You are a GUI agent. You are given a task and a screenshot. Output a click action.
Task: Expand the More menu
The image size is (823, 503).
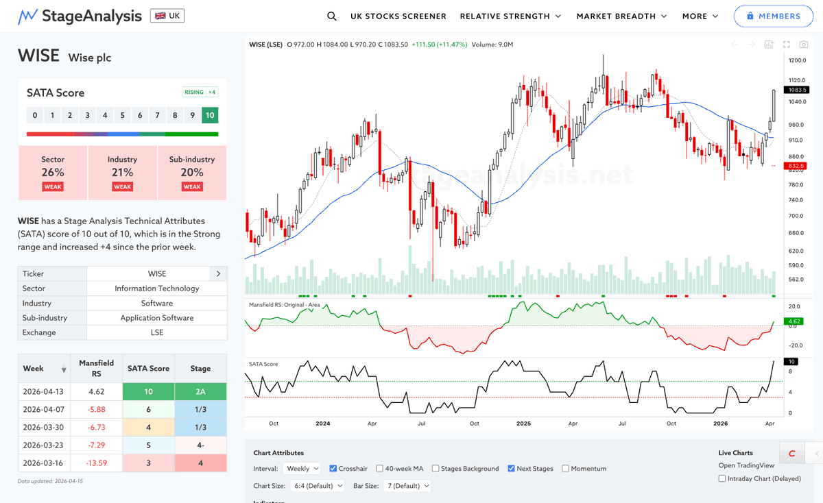tap(700, 16)
